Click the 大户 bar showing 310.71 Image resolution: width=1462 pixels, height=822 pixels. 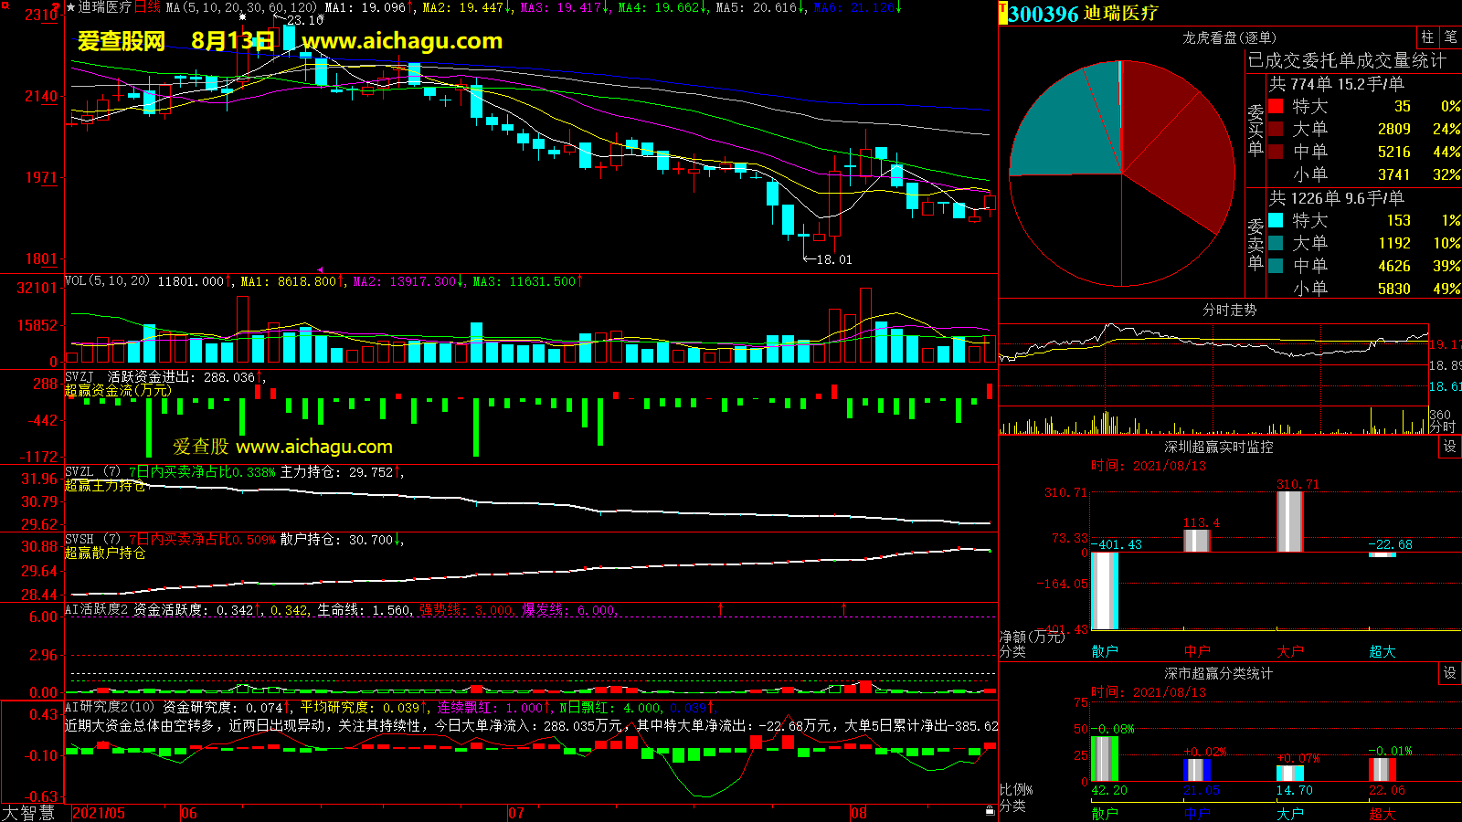(x=1289, y=522)
